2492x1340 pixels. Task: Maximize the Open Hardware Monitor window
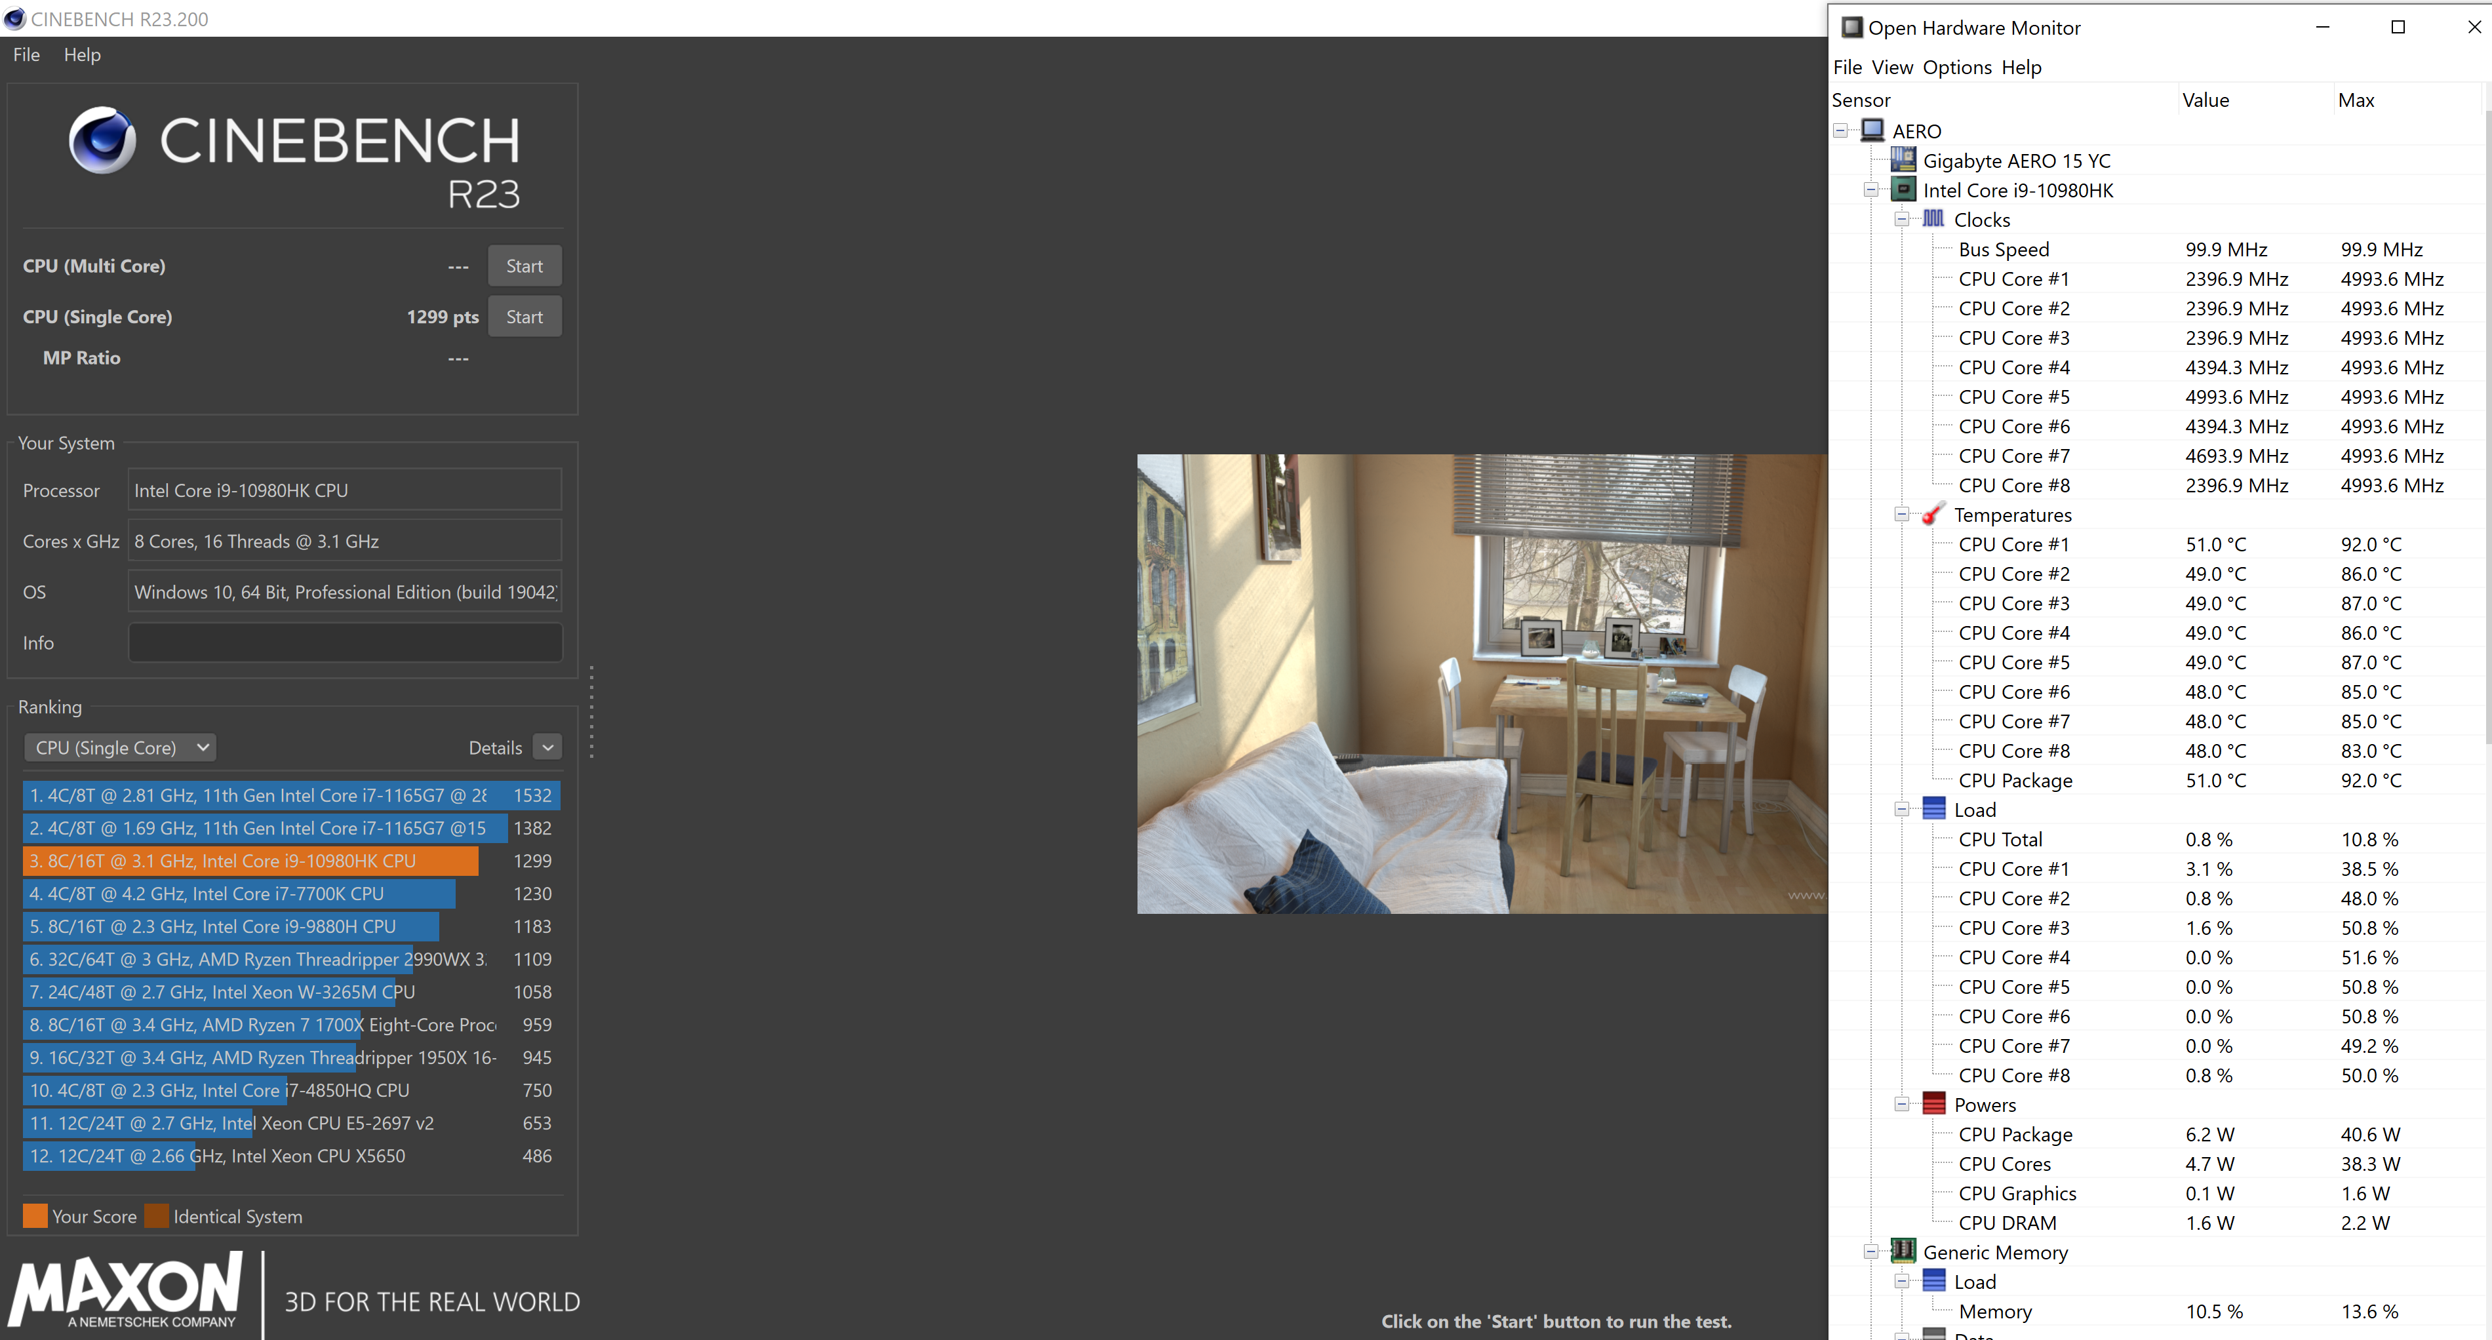pos(2397,27)
